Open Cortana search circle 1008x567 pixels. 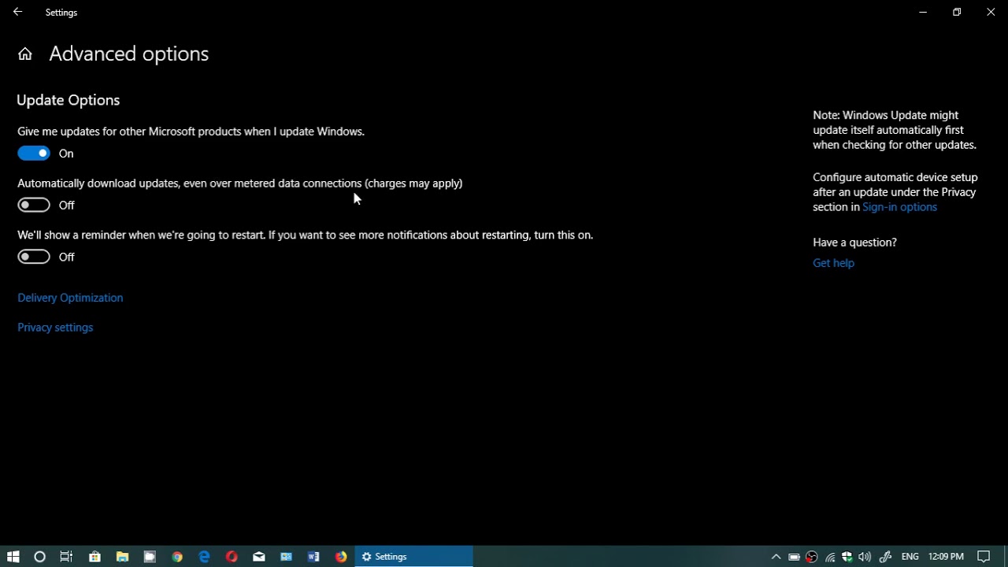coord(40,557)
